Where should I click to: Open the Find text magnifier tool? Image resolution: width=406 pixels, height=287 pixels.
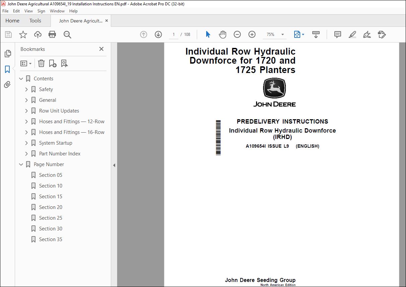point(67,34)
